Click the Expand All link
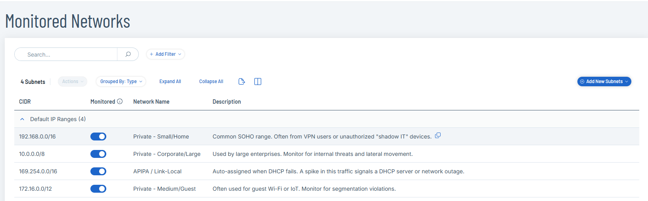The width and height of the screenshot is (648, 201). (170, 82)
